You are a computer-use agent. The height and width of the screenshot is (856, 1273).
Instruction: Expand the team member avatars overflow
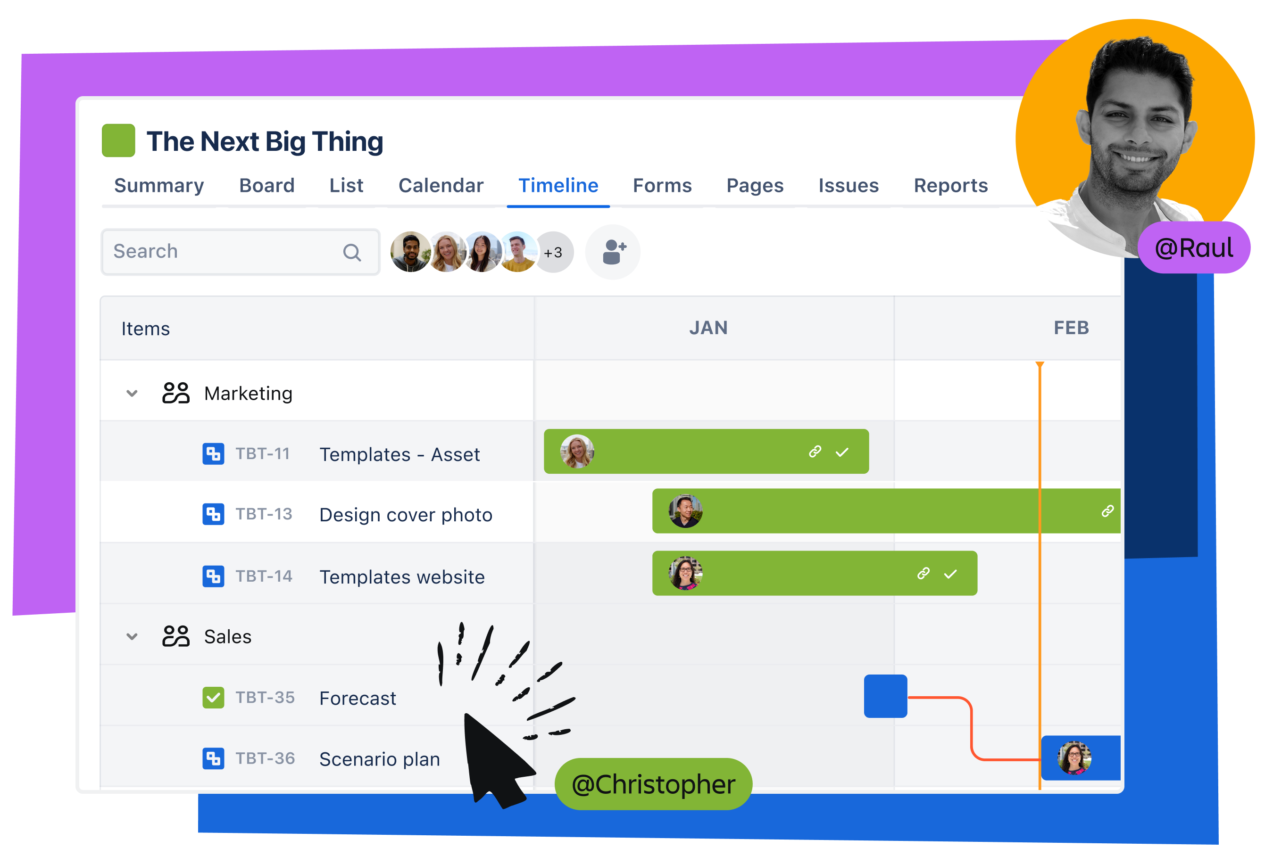coord(552,251)
